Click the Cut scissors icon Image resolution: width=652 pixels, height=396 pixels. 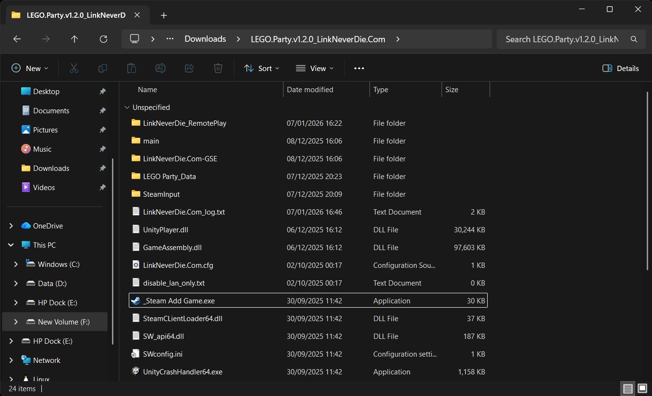[x=74, y=68]
